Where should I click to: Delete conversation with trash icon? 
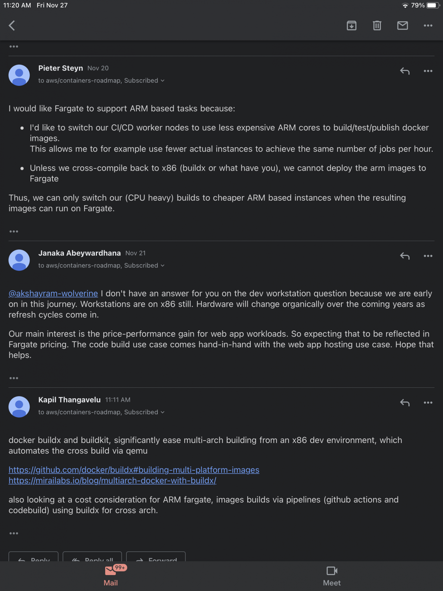(377, 26)
